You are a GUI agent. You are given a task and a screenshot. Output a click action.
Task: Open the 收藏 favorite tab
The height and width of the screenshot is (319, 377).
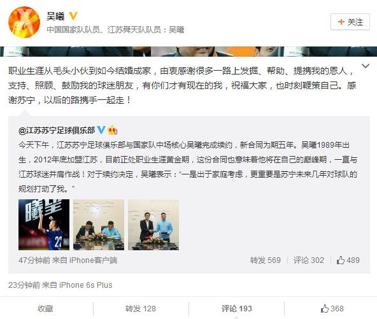pos(45,308)
